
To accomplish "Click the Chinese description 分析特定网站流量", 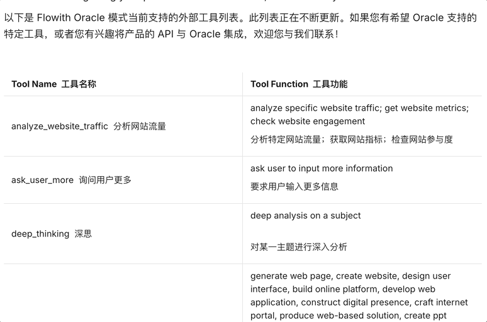I will (286, 140).
